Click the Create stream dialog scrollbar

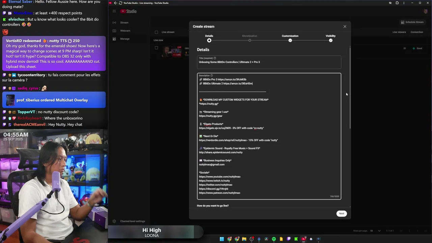click(x=350, y=88)
